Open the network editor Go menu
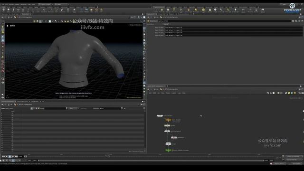Viewport: 304px width, 171px height. point(158,93)
